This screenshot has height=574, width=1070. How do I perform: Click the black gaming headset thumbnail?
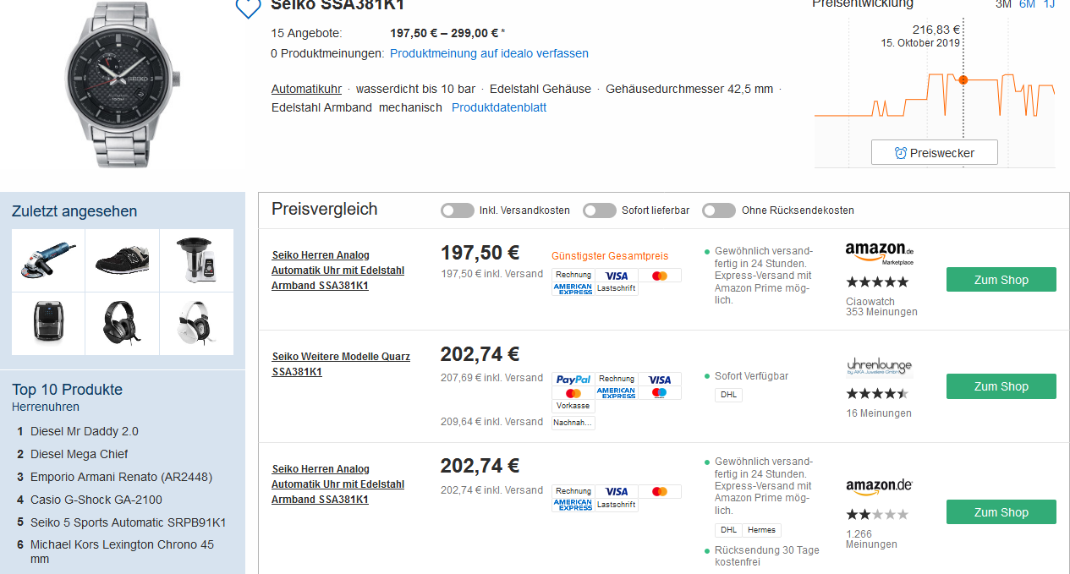click(123, 323)
